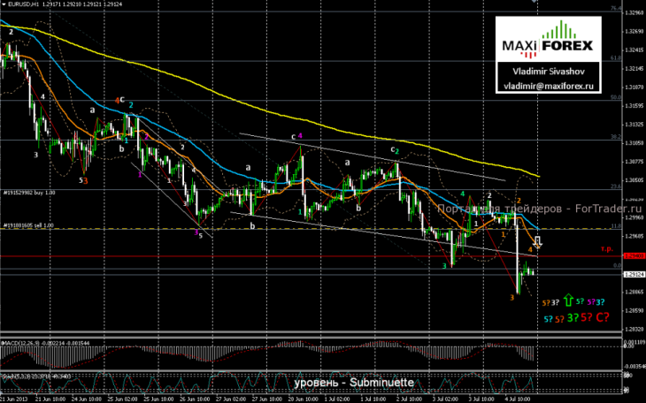646x403 pixels.
Task: Click the 1.32960 price axis value
Action: click(634, 12)
